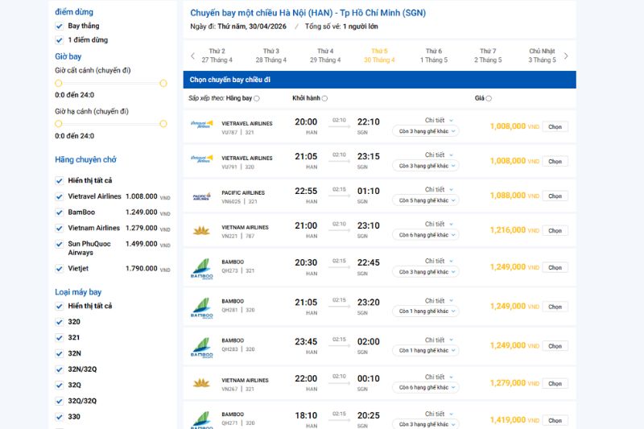Image resolution: width=644 pixels, height=429 pixels.
Task: Go to next week with right arrow
Action: click(566, 56)
